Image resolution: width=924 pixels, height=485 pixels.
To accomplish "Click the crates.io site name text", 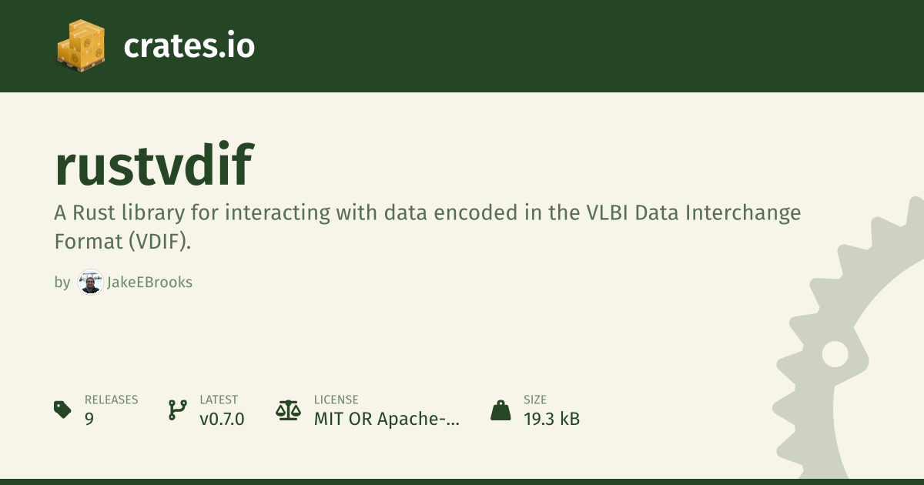I will coord(189,46).
